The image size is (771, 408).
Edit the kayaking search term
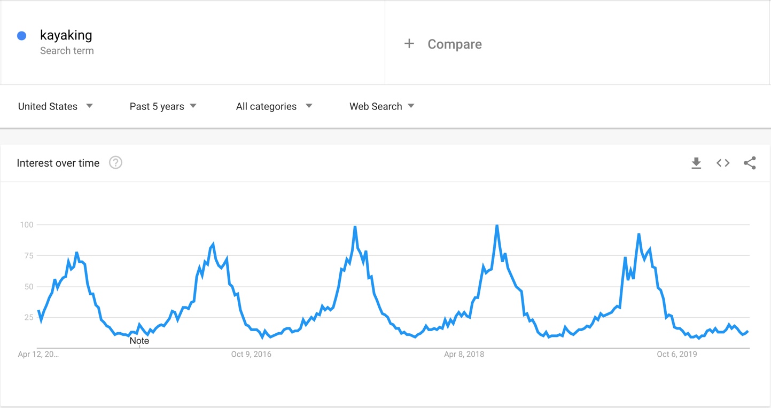(x=66, y=35)
